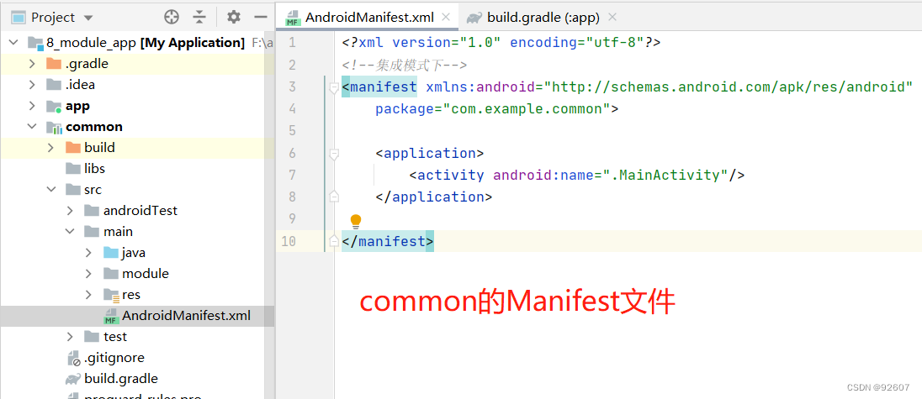Expand the .idea folder

tap(32, 85)
